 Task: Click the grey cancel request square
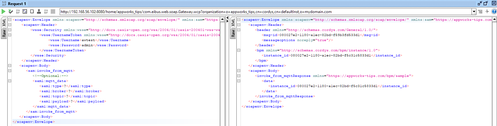tap(53, 11)
